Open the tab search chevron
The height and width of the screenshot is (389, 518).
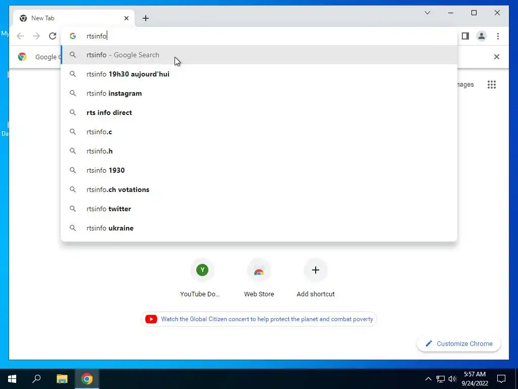tap(427, 13)
